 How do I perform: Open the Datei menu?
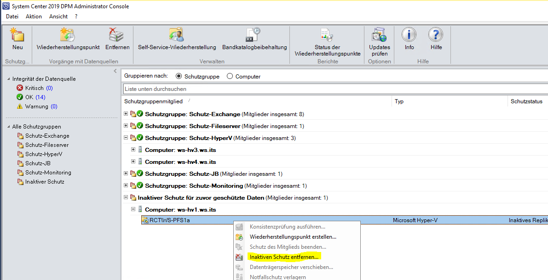[x=12, y=17]
